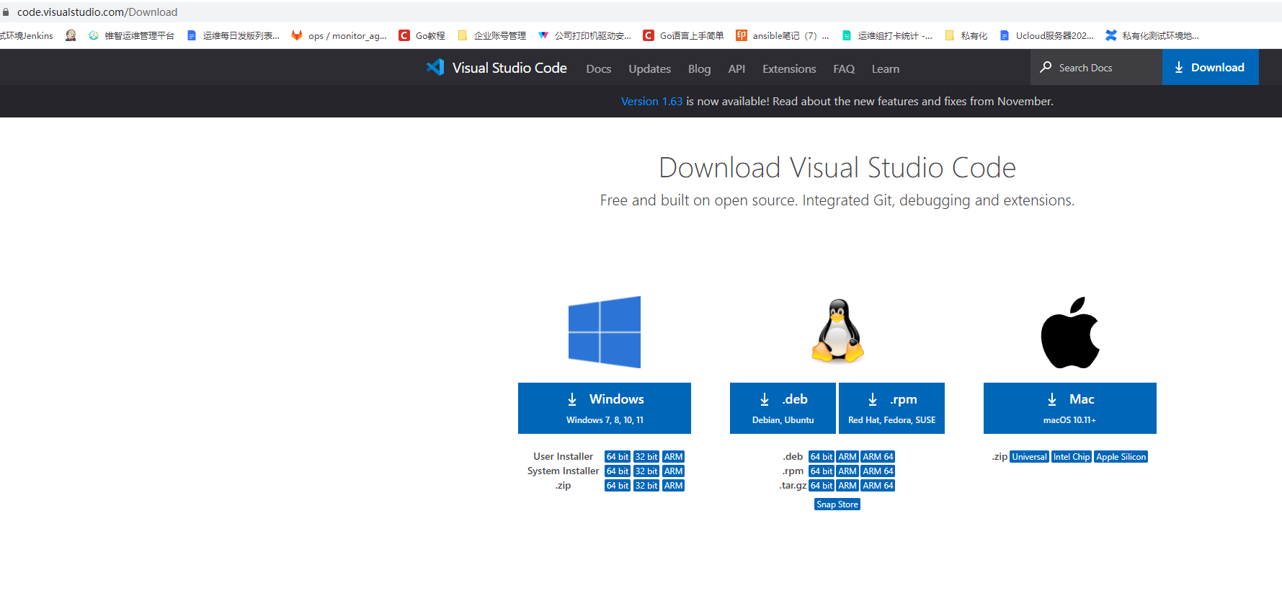
Task: Click the Windows logo image
Action: pyautogui.click(x=604, y=332)
